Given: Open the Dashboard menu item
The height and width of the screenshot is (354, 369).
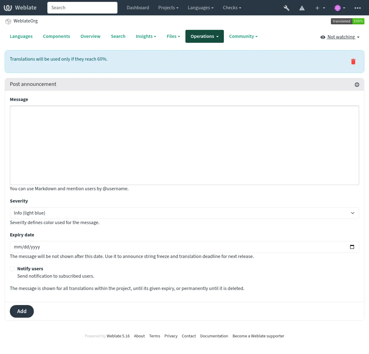Looking at the screenshot, I should coord(137,8).
